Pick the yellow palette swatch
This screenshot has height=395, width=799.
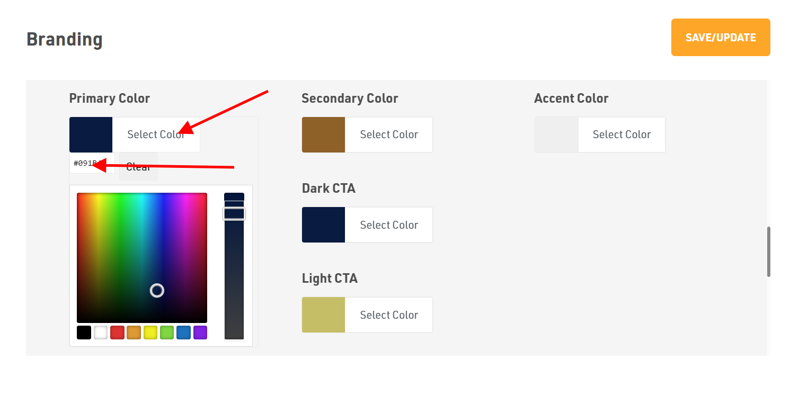[x=150, y=333]
